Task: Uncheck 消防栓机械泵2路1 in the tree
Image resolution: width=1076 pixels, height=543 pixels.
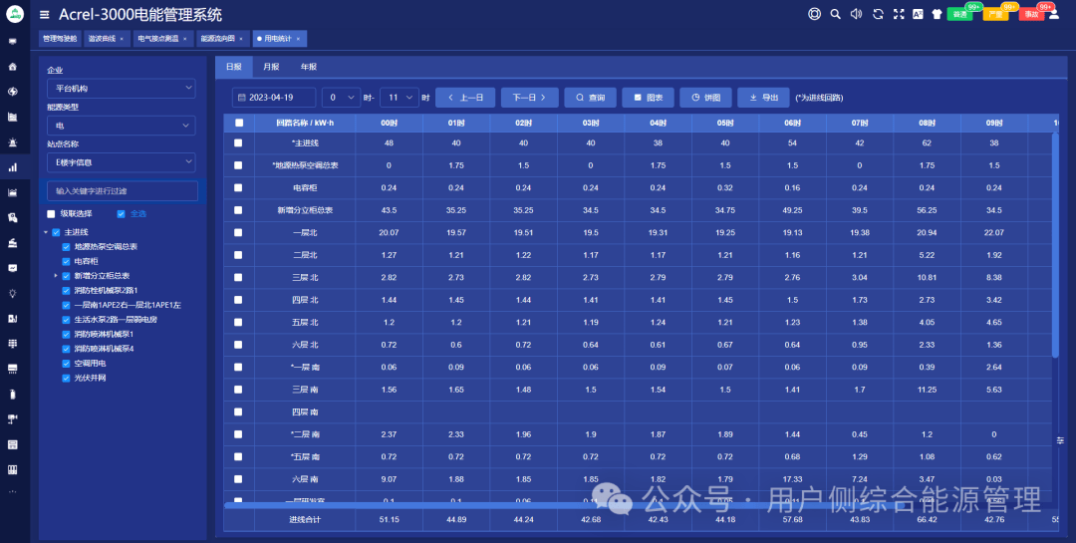Action: [66, 290]
